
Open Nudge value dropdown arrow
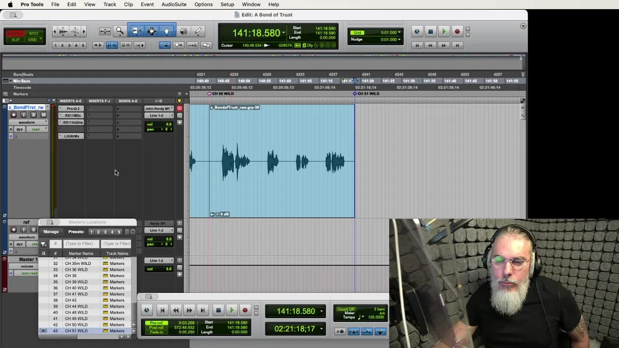[x=399, y=40]
